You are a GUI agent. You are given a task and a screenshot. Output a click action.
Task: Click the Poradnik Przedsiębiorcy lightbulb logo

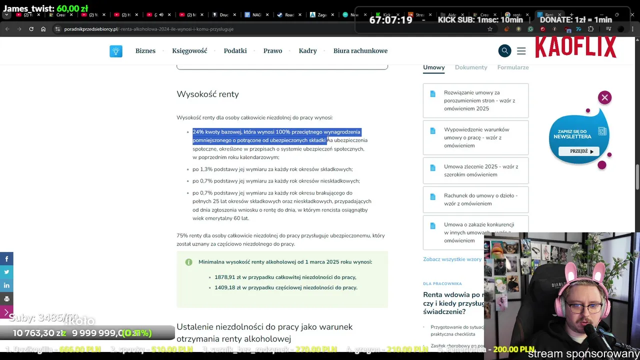(x=116, y=51)
